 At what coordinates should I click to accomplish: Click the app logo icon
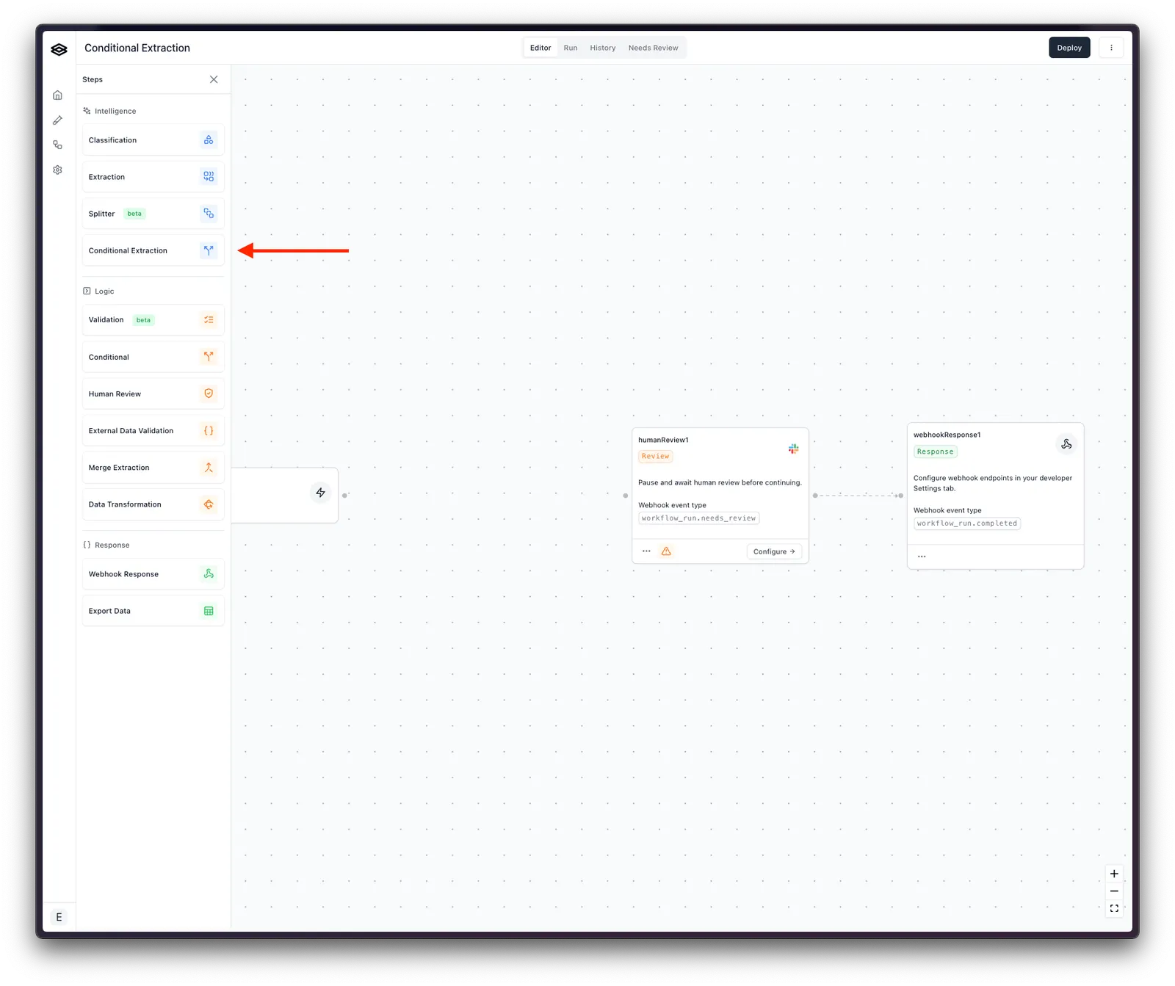(59, 49)
